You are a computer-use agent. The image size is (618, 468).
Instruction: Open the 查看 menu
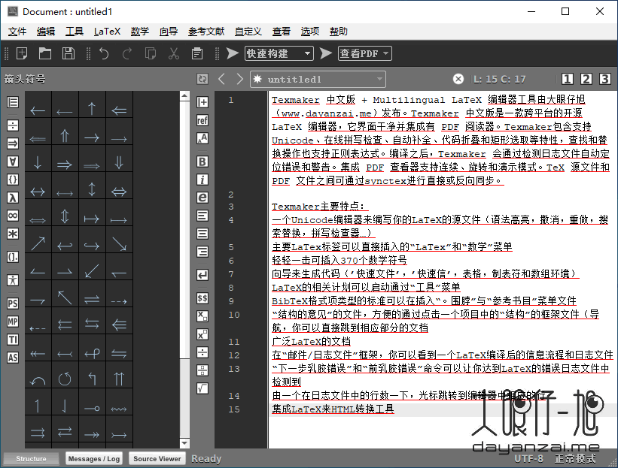tap(282, 32)
